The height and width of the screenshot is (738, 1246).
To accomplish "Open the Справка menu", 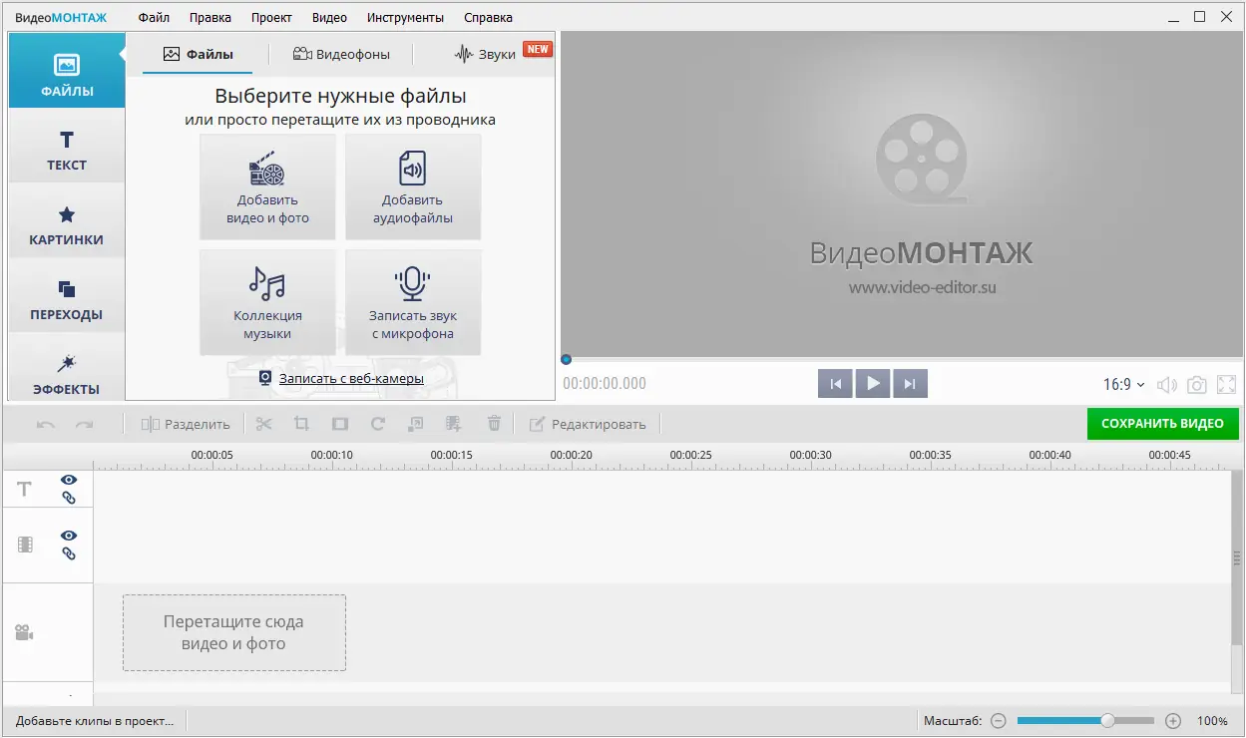I will (488, 17).
